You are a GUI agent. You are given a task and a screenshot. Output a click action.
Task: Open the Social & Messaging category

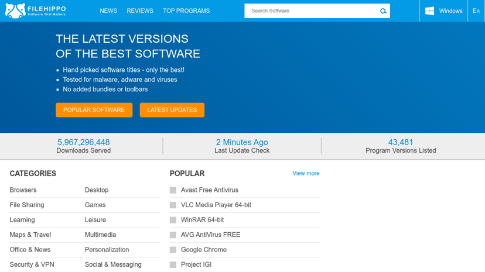coord(113,264)
